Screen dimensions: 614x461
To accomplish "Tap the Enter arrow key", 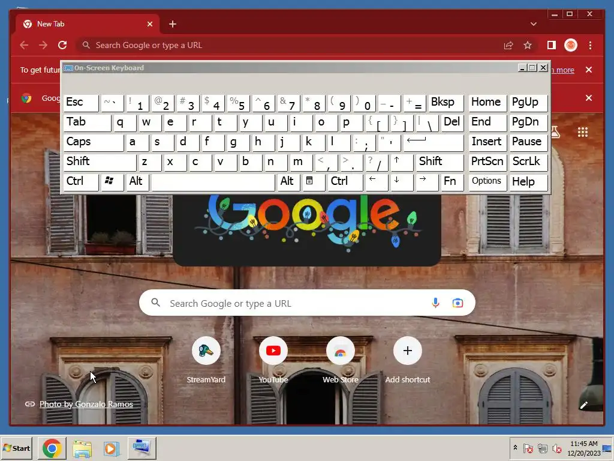I will [x=433, y=142].
